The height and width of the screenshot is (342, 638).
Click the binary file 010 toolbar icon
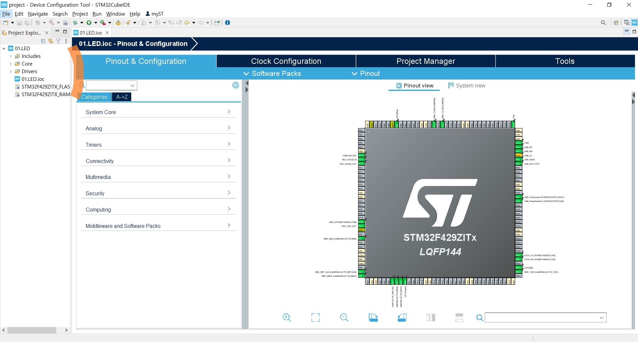point(66,23)
